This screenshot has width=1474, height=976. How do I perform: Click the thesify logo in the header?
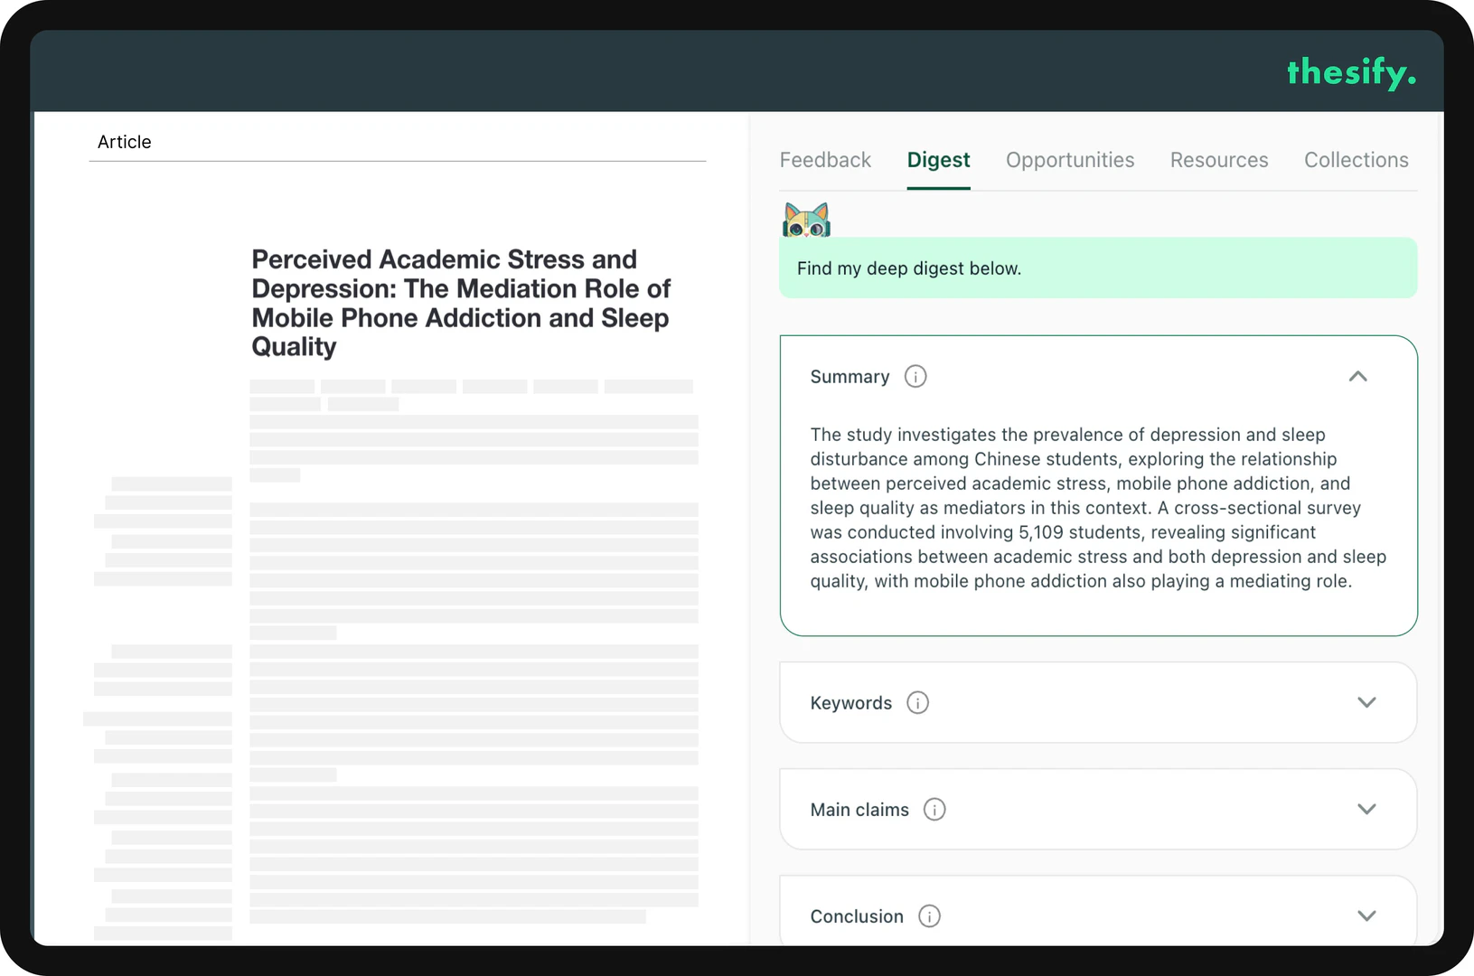(1351, 72)
